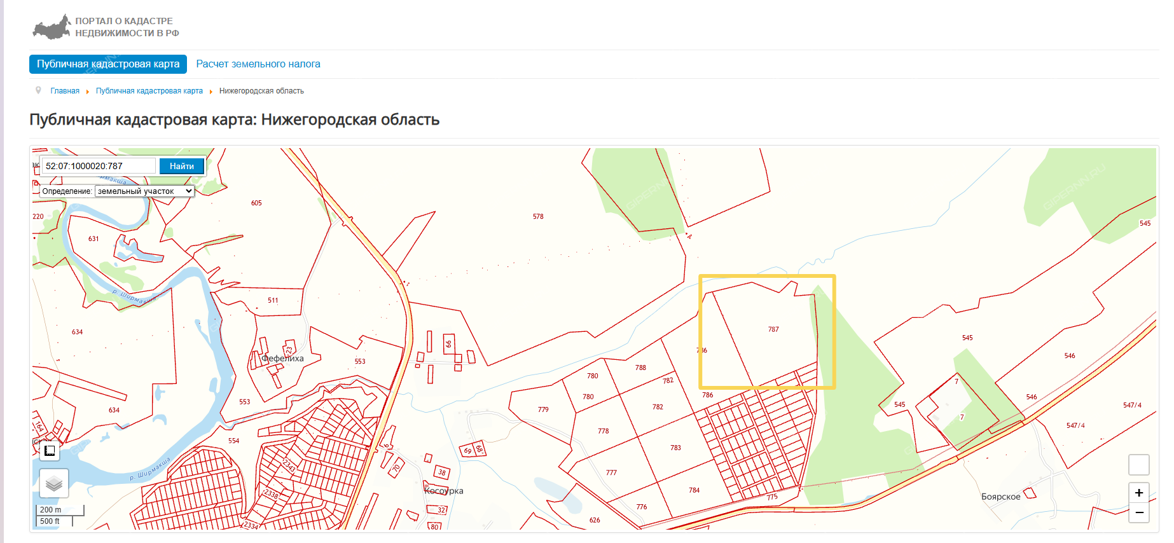Zoom out with the minus button

(1138, 512)
